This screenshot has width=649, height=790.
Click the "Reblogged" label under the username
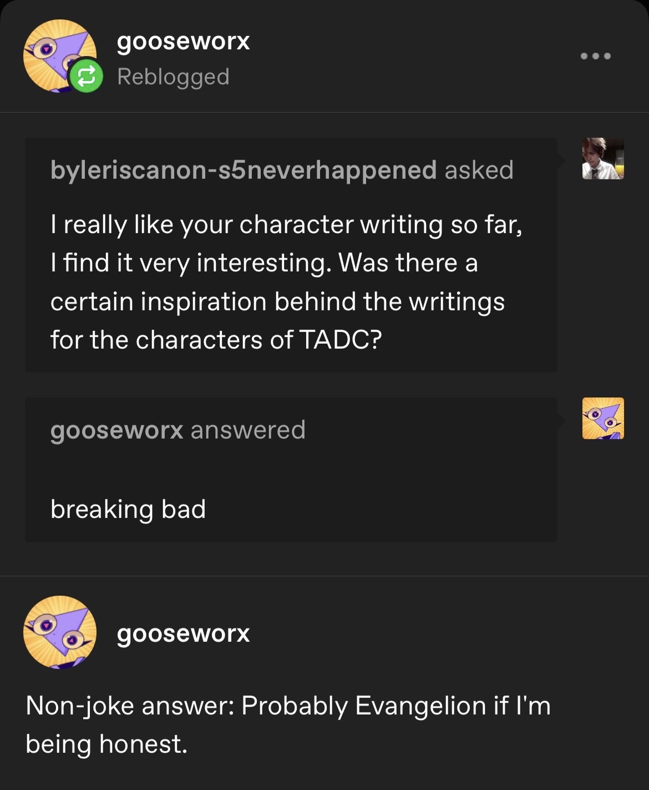click(173, 77)
